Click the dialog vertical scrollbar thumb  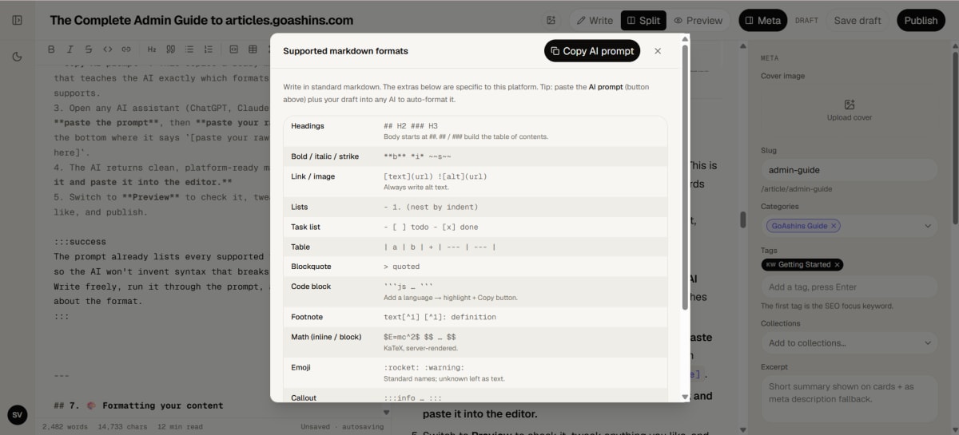(685, 177)
